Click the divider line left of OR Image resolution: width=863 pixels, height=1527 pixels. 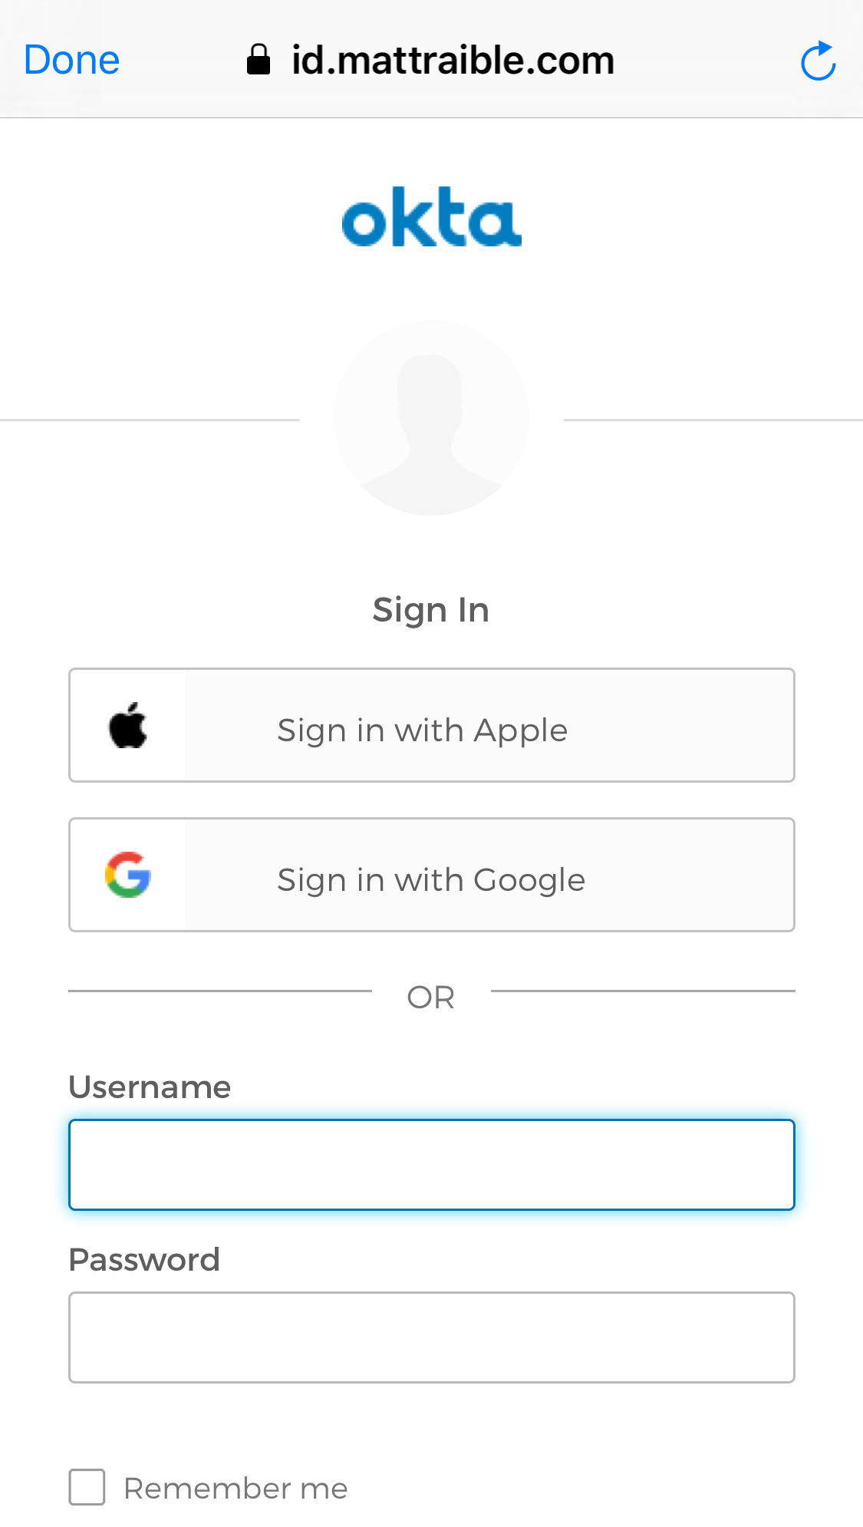click(x=219, y=991)
